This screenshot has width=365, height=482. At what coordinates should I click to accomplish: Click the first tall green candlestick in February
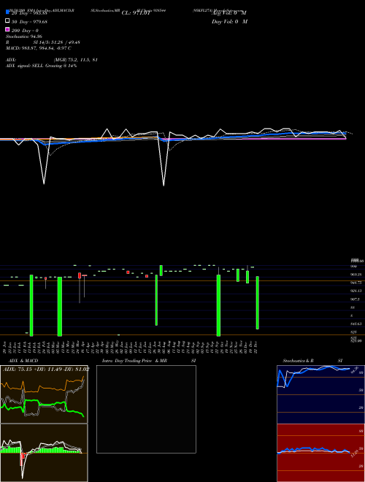(31, 305)
